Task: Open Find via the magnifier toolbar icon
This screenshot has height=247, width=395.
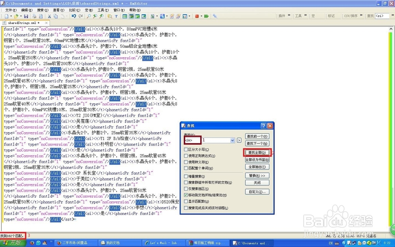Action: pos(88,17)
